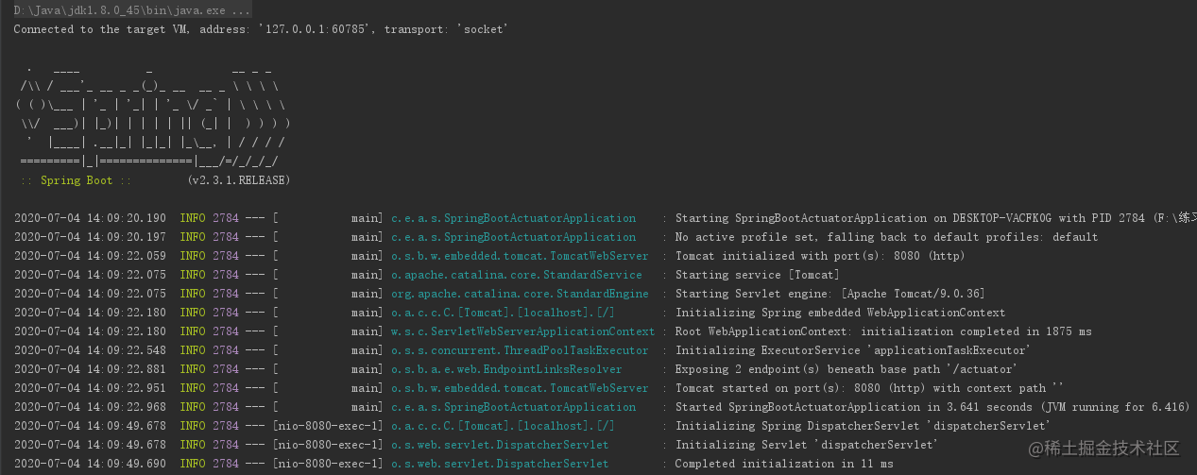Click 'Started SpringBootActuatorApplication in 3.641 seconds' message
This screenshot has height=475, width=1197.
click(x=932, y=407)
